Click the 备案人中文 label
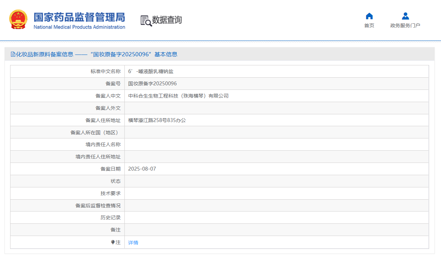Image resolution: width=441 pixels, height=258 pixels. pyautogui.click(x=108, y=96)
